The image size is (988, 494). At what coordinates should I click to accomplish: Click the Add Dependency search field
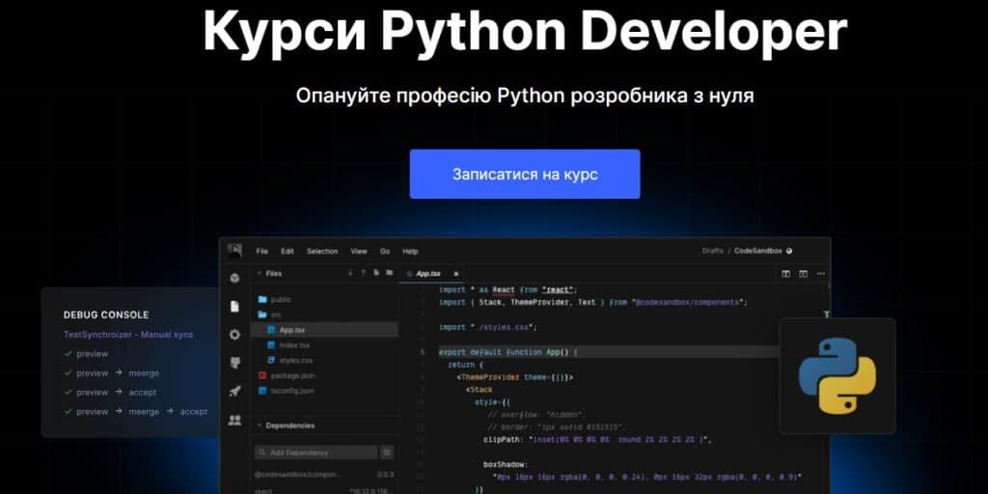pyautogui.click(x=316, y=453)
